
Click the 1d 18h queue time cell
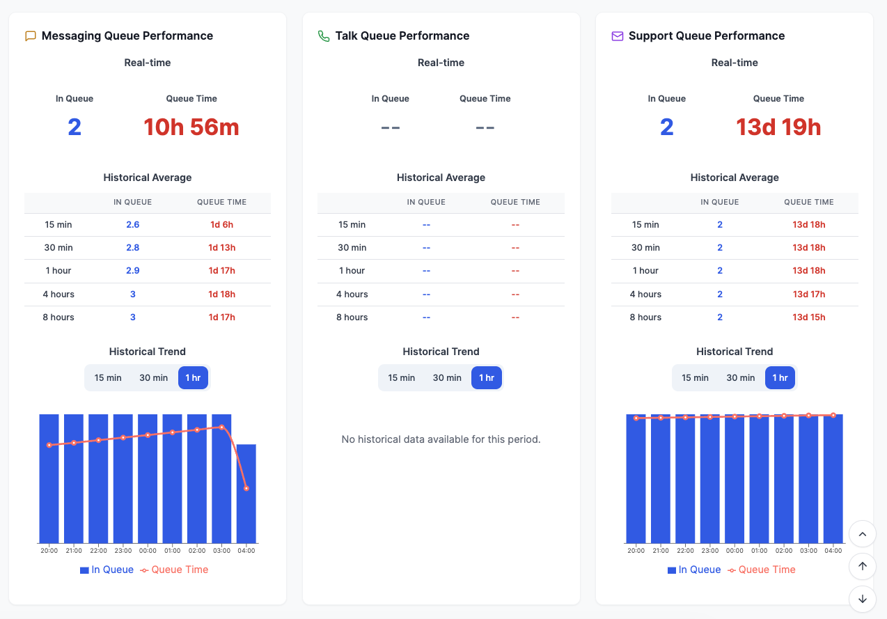pos(222,295)
